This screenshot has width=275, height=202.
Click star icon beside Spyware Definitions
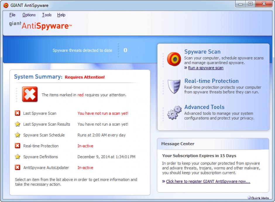pyautogui.click(x=17, y=156)
